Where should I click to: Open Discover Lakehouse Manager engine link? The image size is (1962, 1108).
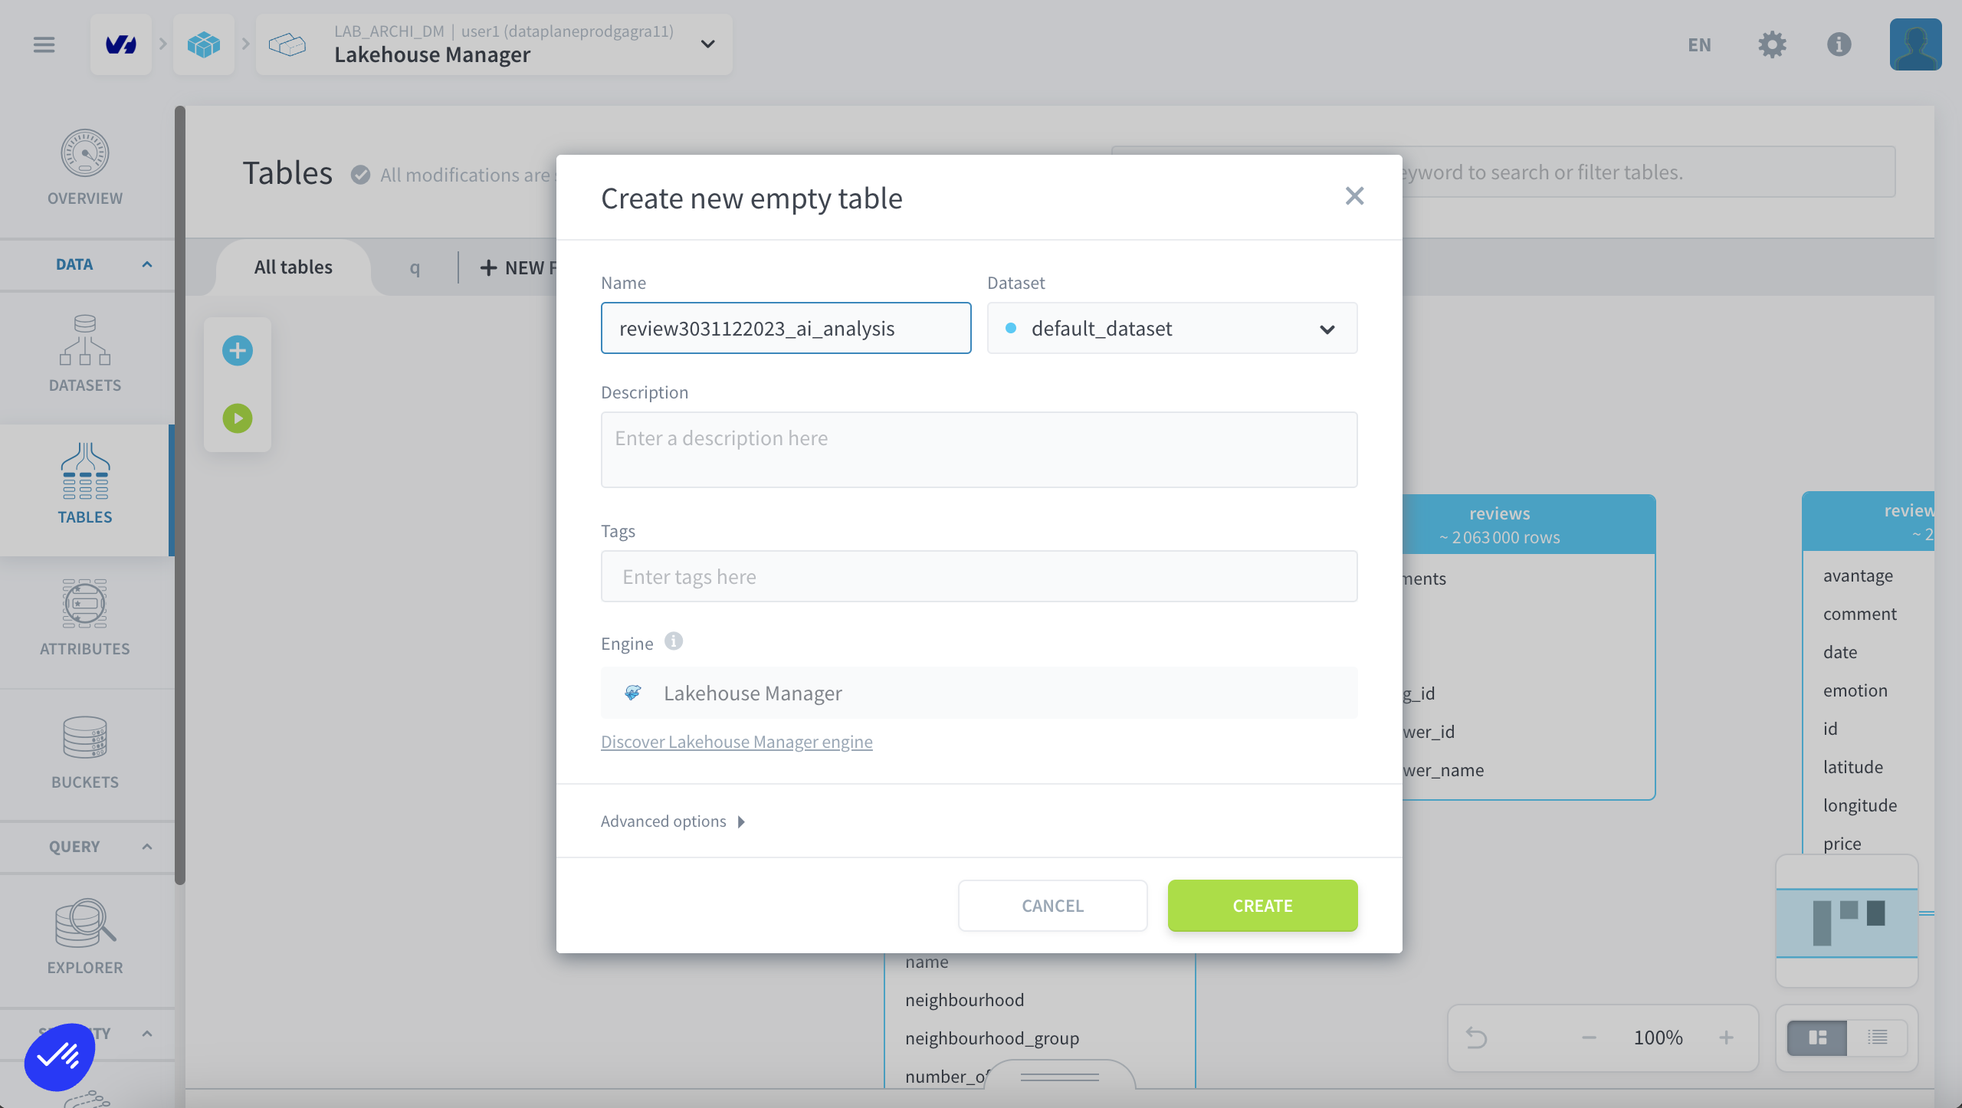pos(737,742)
